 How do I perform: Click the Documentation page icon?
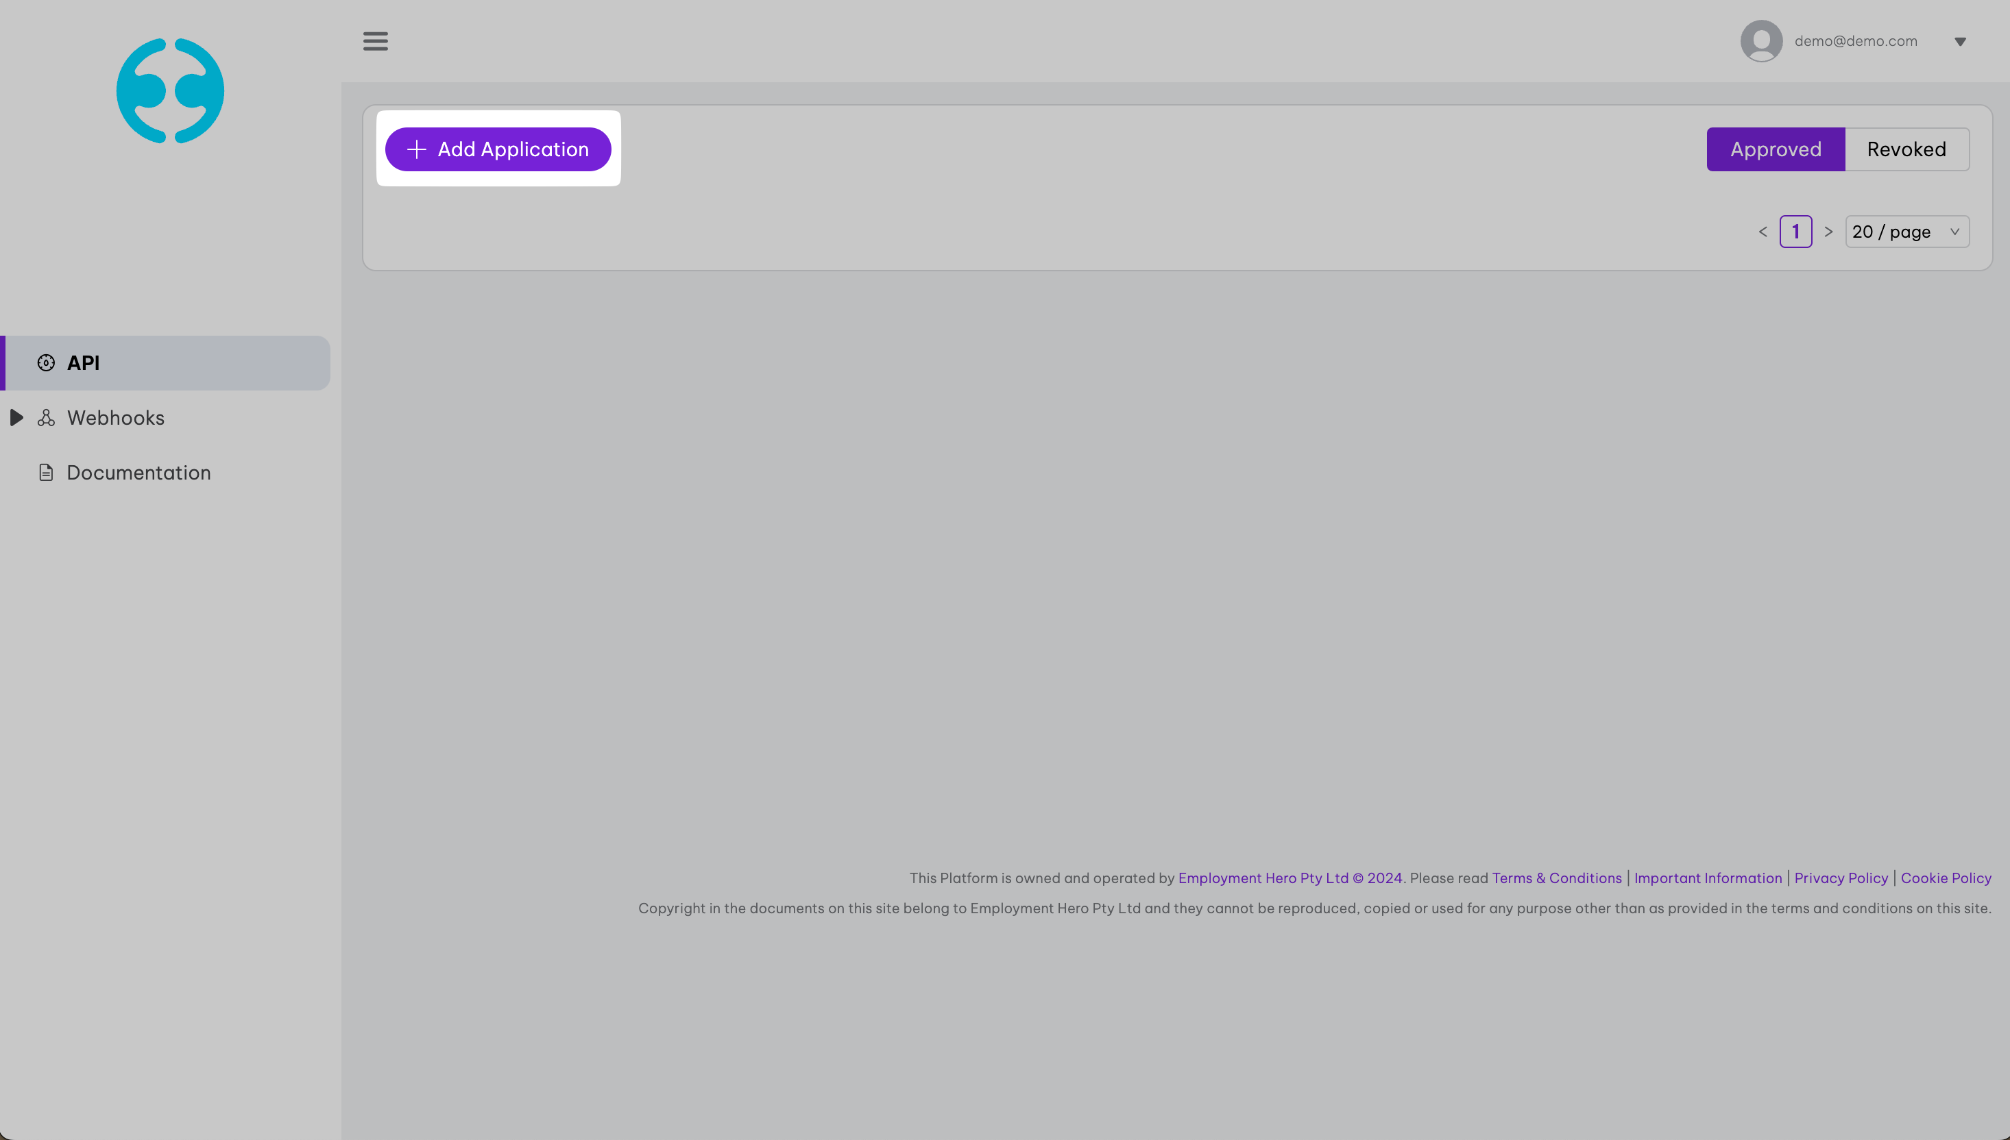[46, 473]
